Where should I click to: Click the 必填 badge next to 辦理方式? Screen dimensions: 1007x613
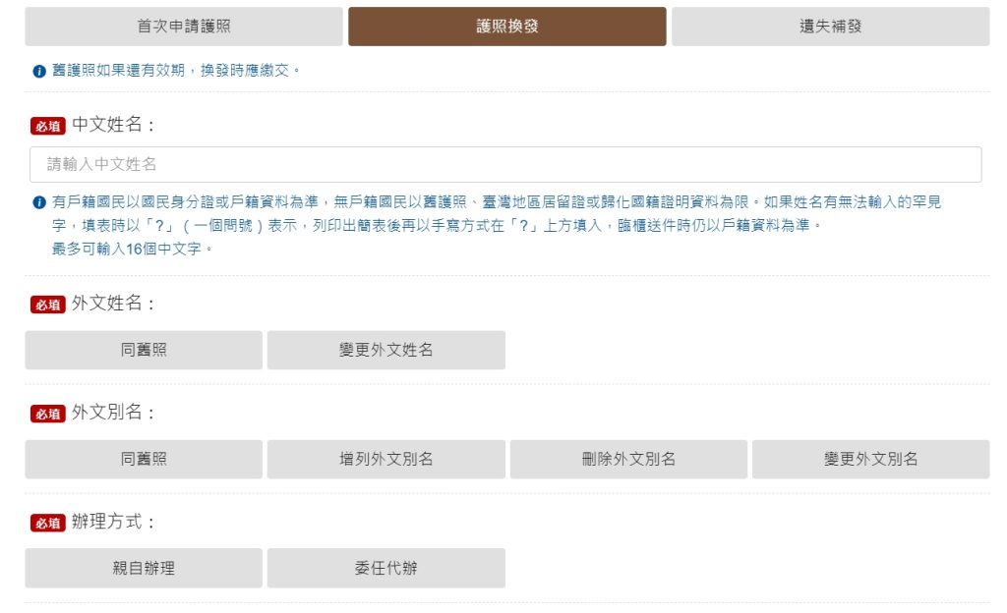48,523
